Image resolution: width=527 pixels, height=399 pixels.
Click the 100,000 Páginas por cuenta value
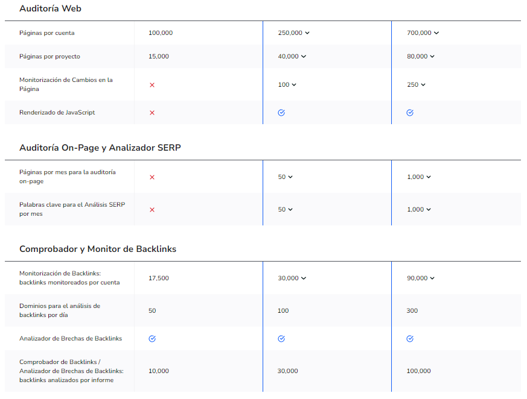point(161,33)
